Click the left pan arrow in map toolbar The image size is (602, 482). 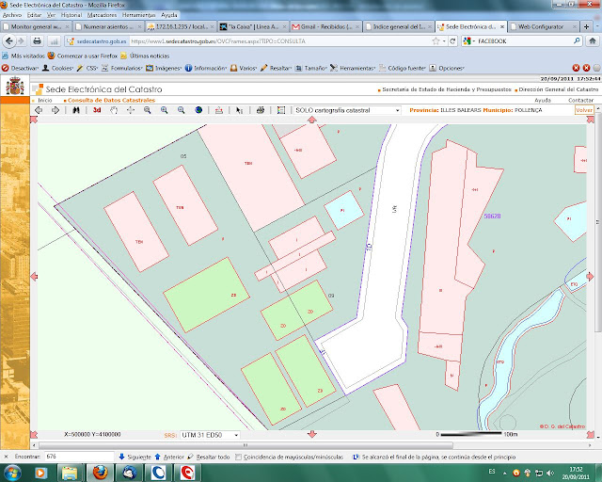(x=39, y=110)
